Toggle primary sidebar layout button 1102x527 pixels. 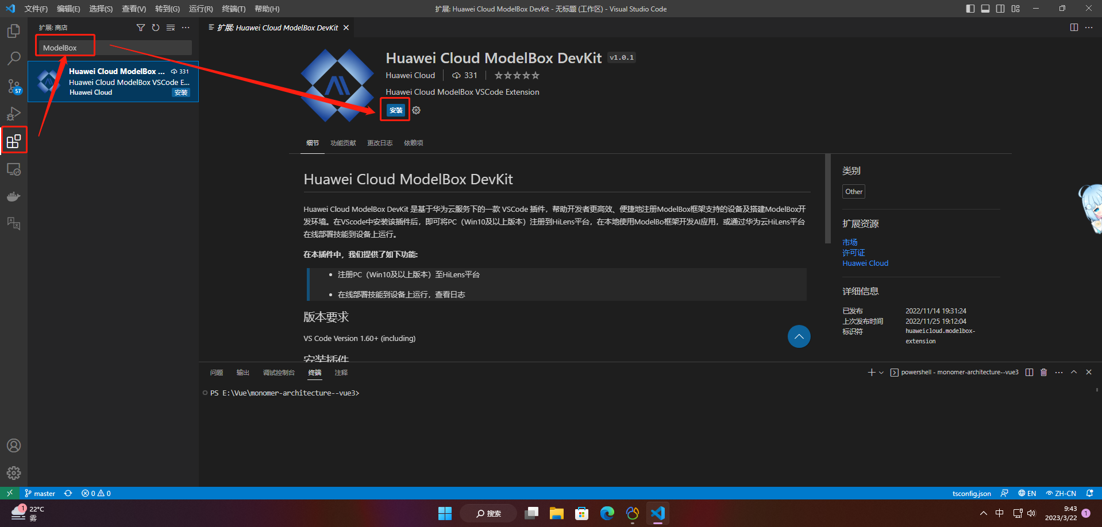click(970, 9)
